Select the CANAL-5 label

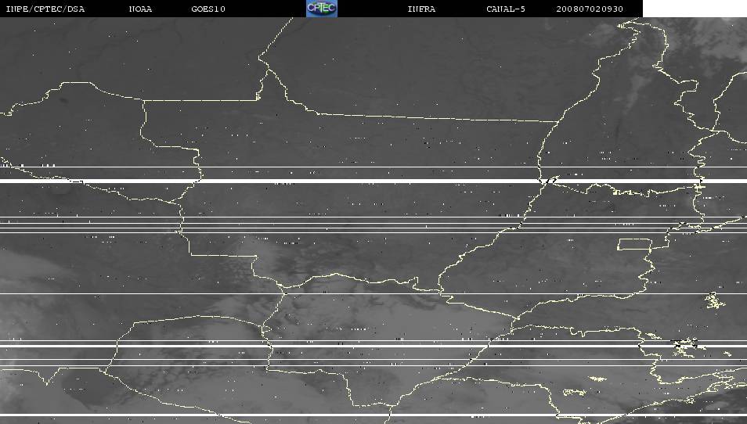click(x=506, y=9)
